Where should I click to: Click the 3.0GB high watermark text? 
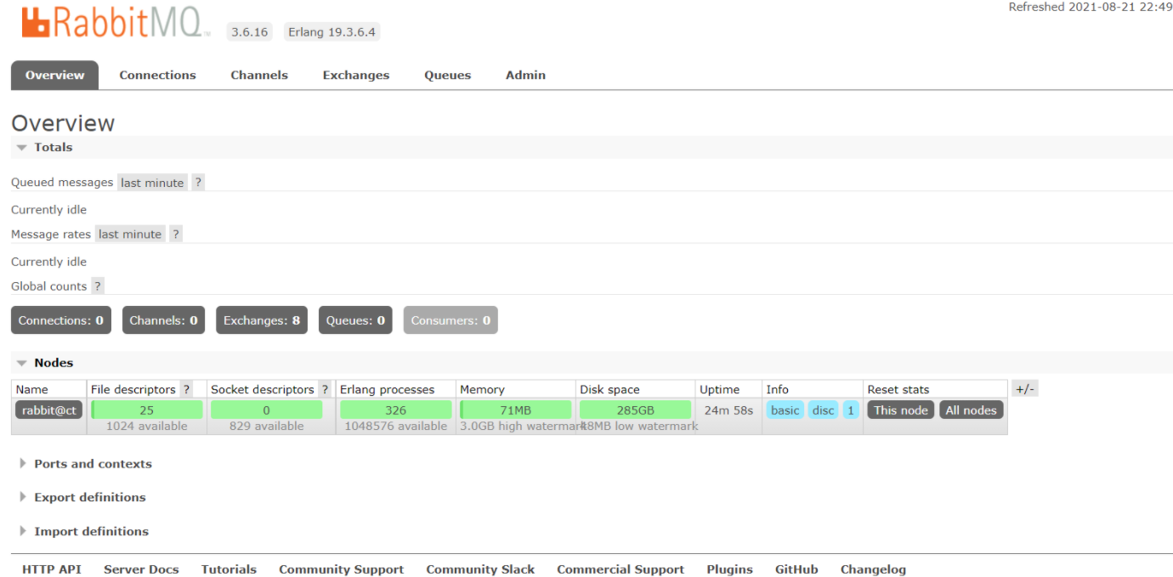523,426
